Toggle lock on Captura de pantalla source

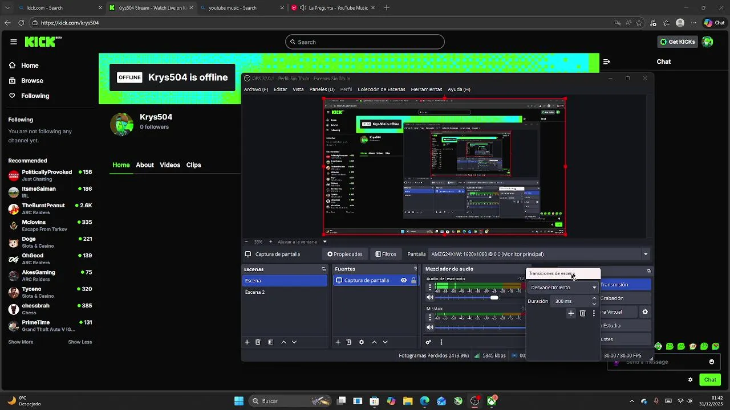(x=413, y=280)
